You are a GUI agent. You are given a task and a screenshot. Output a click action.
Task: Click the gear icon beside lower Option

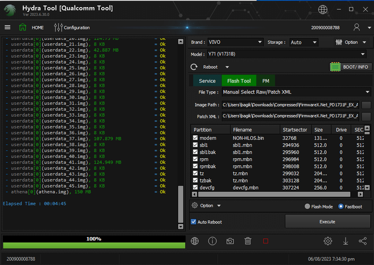pyautogui.click(x=195, y=205)
